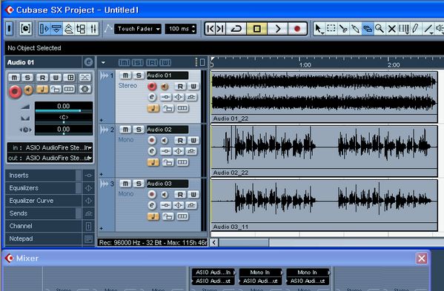Open channel settings for Audio 03 track

152,205
